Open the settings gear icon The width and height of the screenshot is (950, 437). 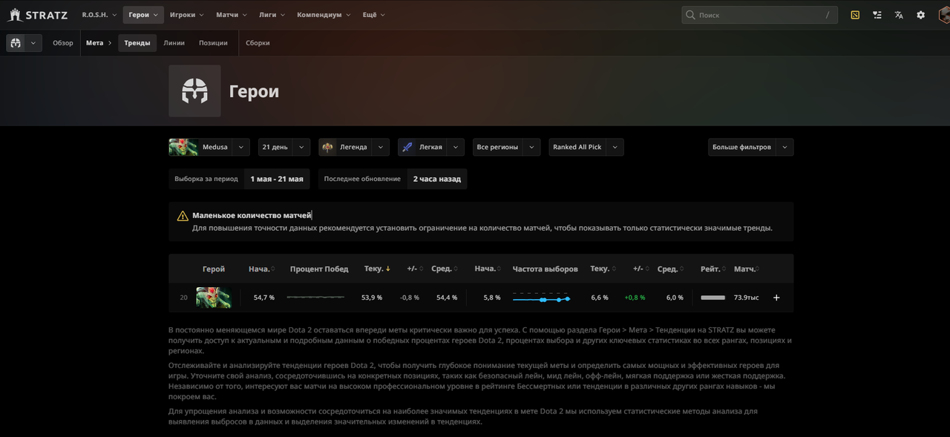(x=921, y=15)
